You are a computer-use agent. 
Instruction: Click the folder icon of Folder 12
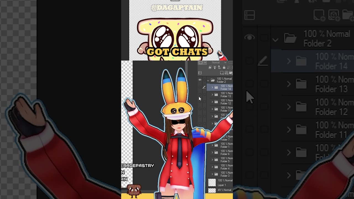[x=216, y=102]
